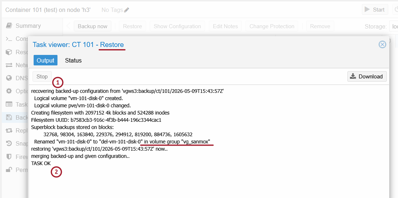The width and height of the screenshot is (398, 198).
Task: Click the "restoring 'vgws3:backup/ct/101" log line
Action: click(99, 149)
